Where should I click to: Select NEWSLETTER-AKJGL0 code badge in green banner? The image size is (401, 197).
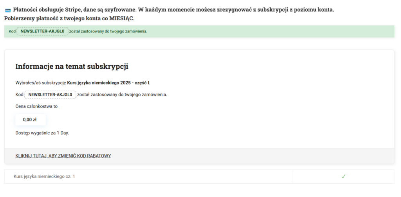[x=42, y=31]
